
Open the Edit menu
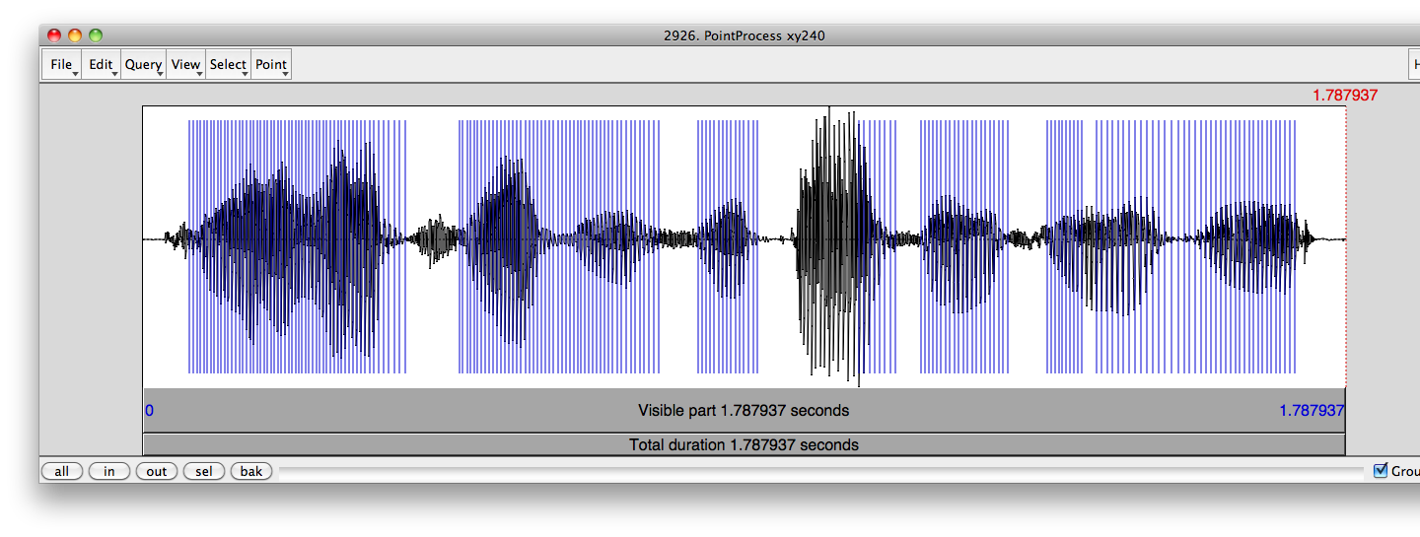coord(101,65)
